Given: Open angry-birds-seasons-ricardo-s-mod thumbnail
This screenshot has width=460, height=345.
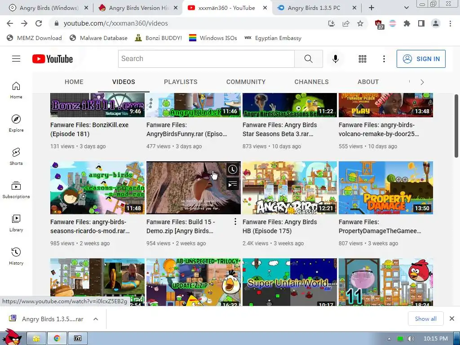Looking at the screenshot, I should (x=97, y=188).
